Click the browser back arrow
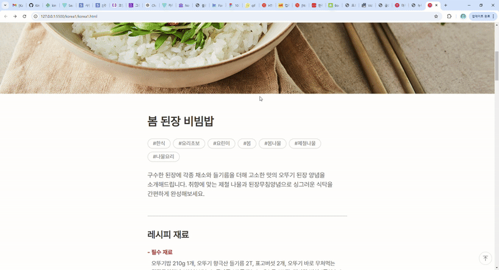The image size is (499, 270). [6, 16]
